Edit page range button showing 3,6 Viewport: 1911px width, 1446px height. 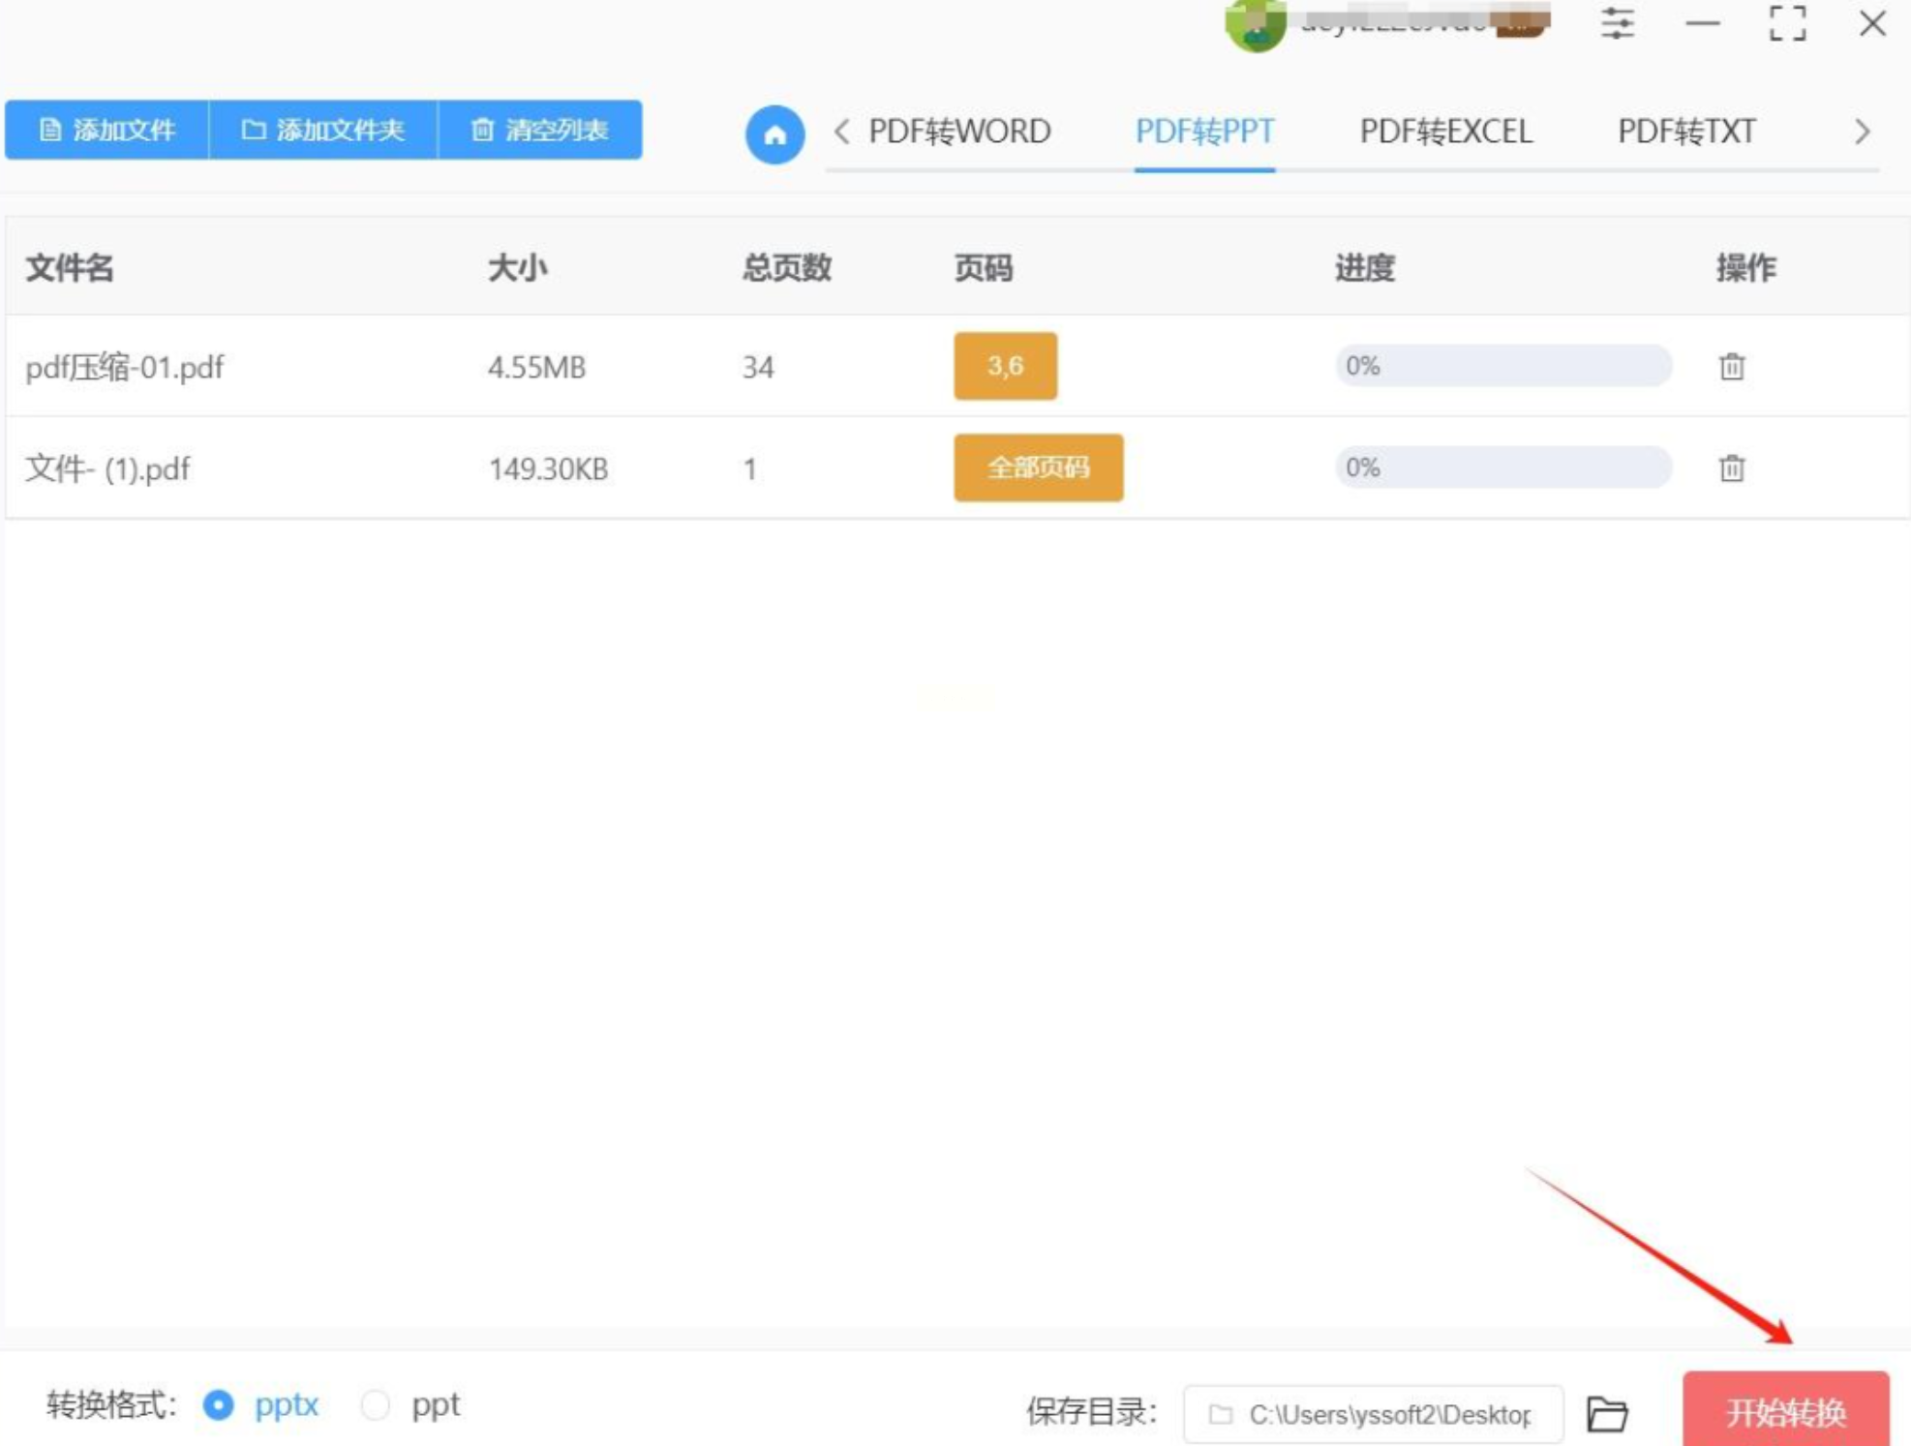click(1006, 366)
